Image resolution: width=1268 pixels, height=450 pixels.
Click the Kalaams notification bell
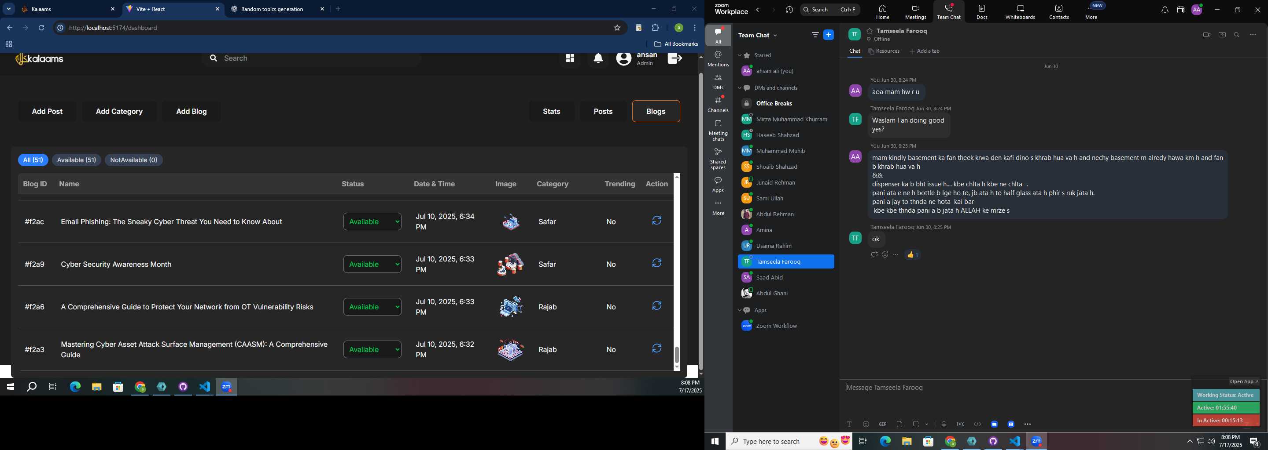click(x=598, y=59)
